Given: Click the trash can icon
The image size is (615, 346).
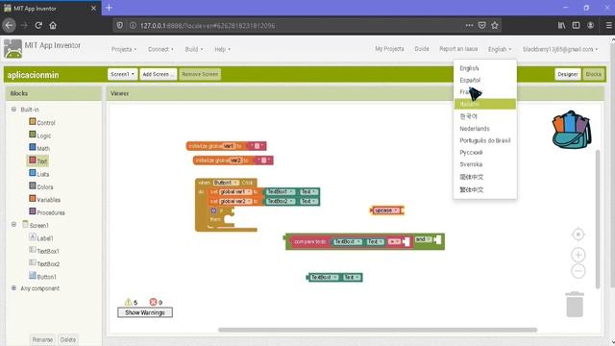Looking at the screenshot, I should pos(575,304).
